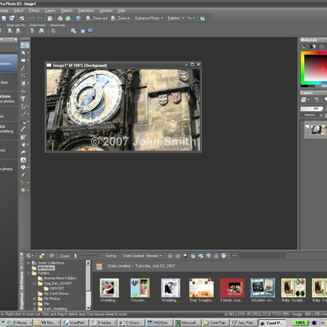
Task: Open the Adjust menu
Action: pos(18,10)
